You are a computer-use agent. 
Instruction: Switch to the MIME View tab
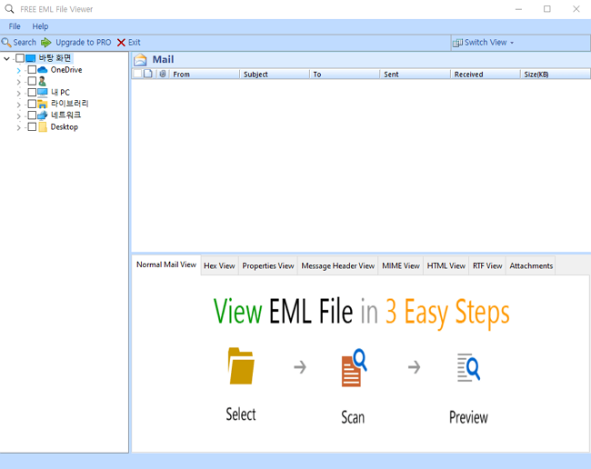[401, 266]
